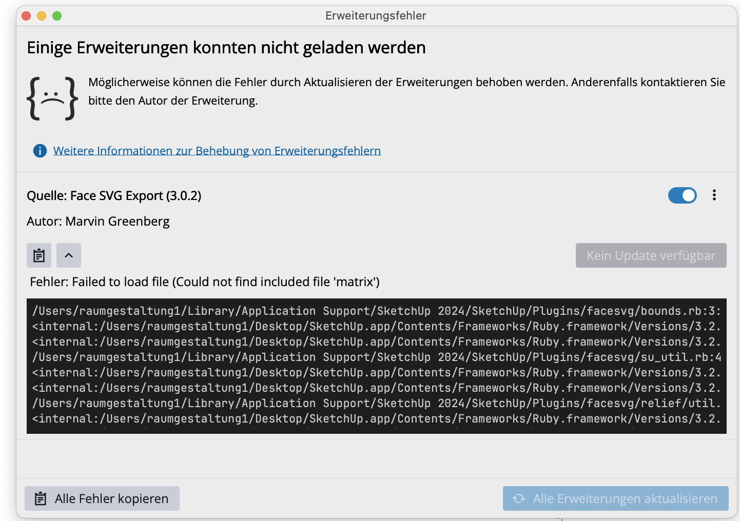Toggle off the Face SVG Export extension

tap(682, 195)
